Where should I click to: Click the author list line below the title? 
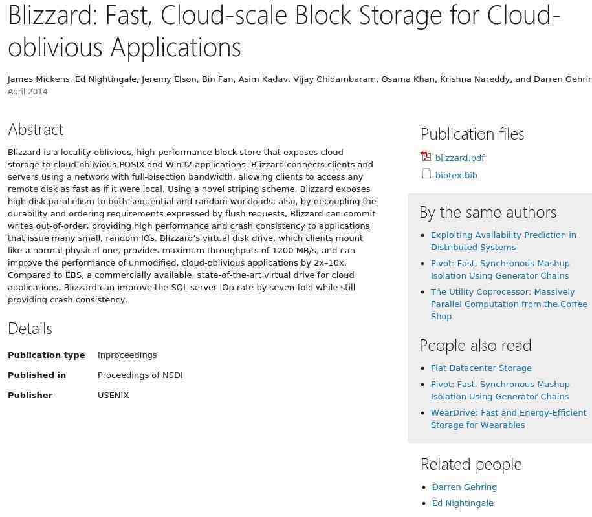tap(299, 79)
